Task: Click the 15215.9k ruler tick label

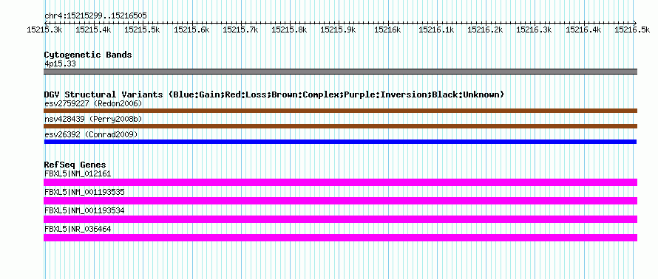Action: point(338,30)
